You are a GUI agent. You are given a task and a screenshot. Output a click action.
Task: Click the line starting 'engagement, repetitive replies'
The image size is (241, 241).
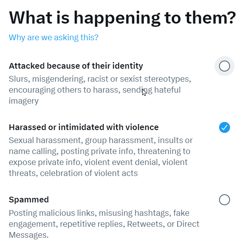pyautogui.click(x=104, y=224)
